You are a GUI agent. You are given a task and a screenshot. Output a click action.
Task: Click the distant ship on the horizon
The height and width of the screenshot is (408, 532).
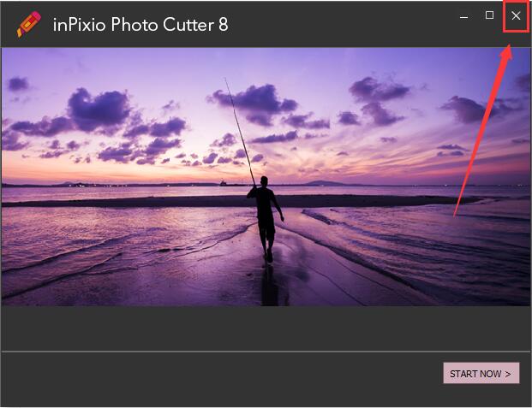[x=224, y=184]
